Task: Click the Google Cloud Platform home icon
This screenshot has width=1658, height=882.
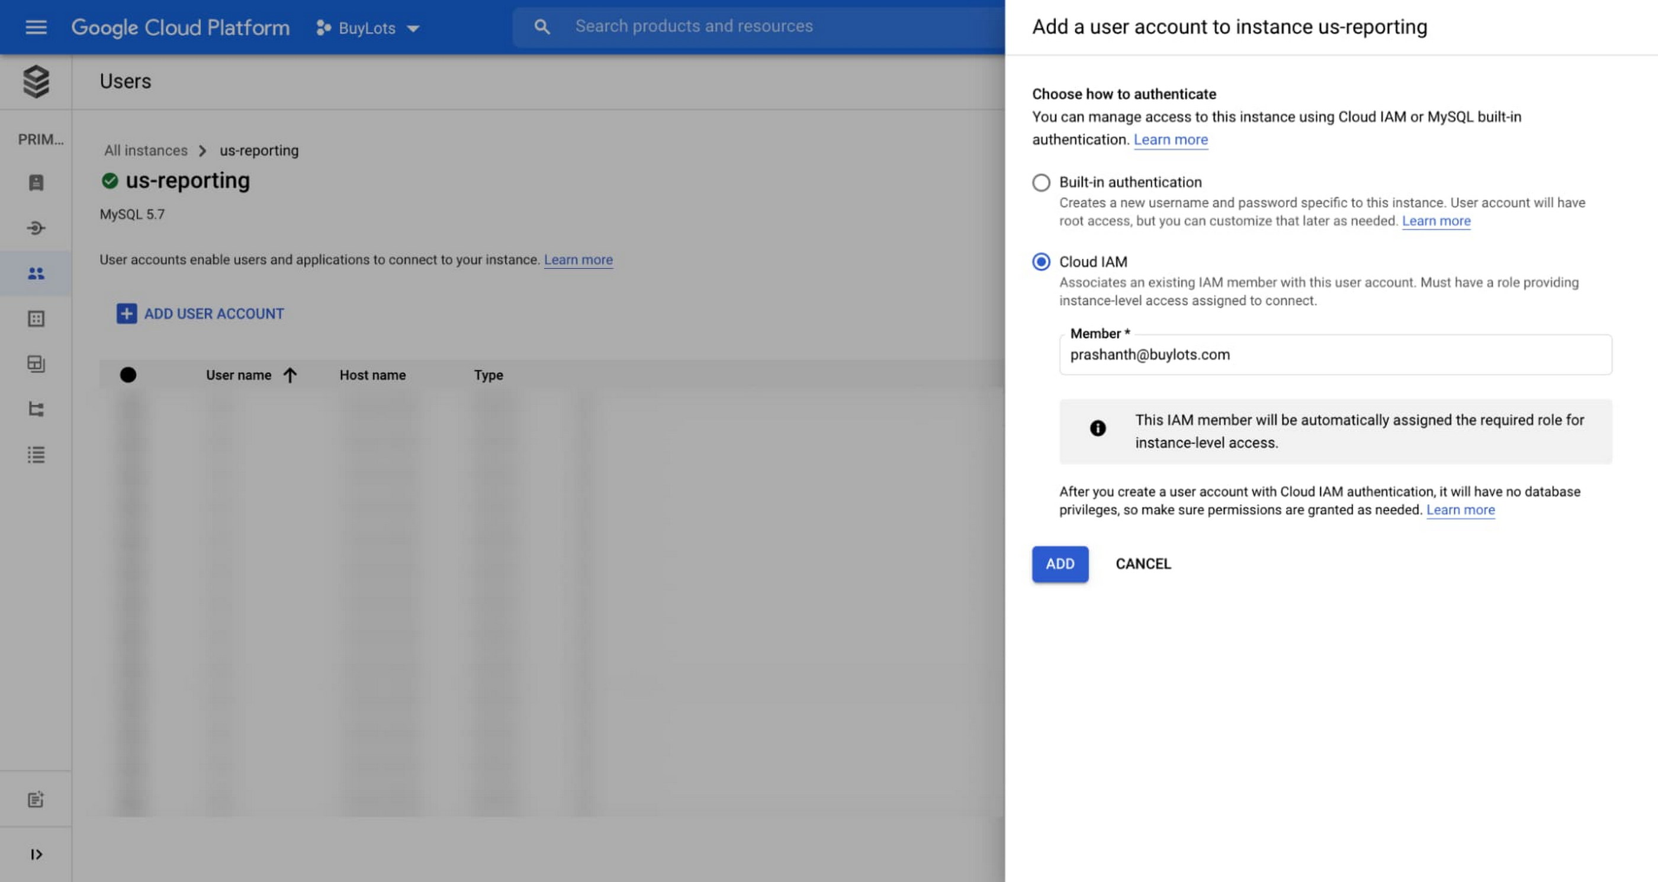Action: click(x=180, y=26)
